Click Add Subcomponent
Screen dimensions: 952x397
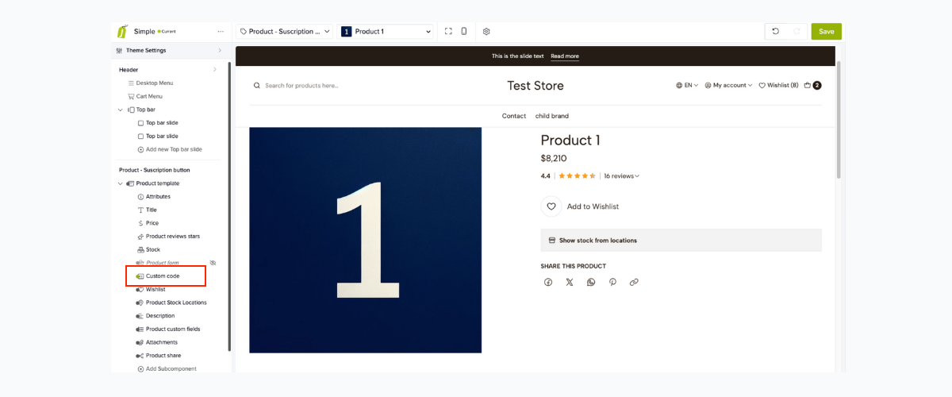[171, 368]
